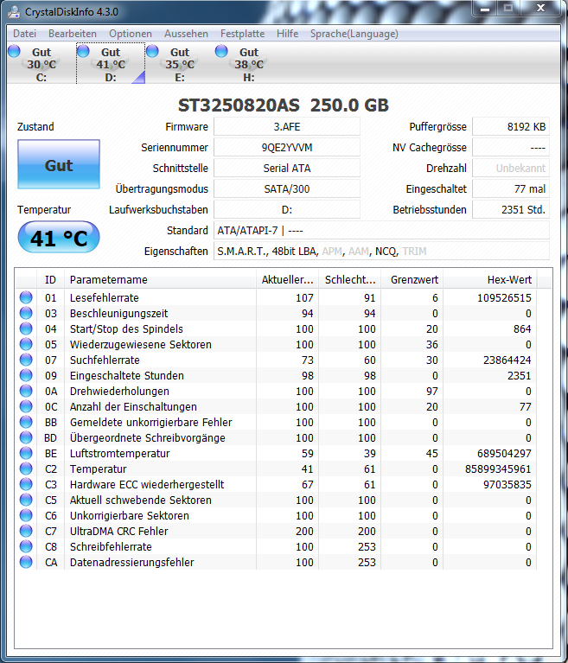568x663 pixels.
Task: Click hex value 85899345961 in Temperatur row
Action: point(498,469)
